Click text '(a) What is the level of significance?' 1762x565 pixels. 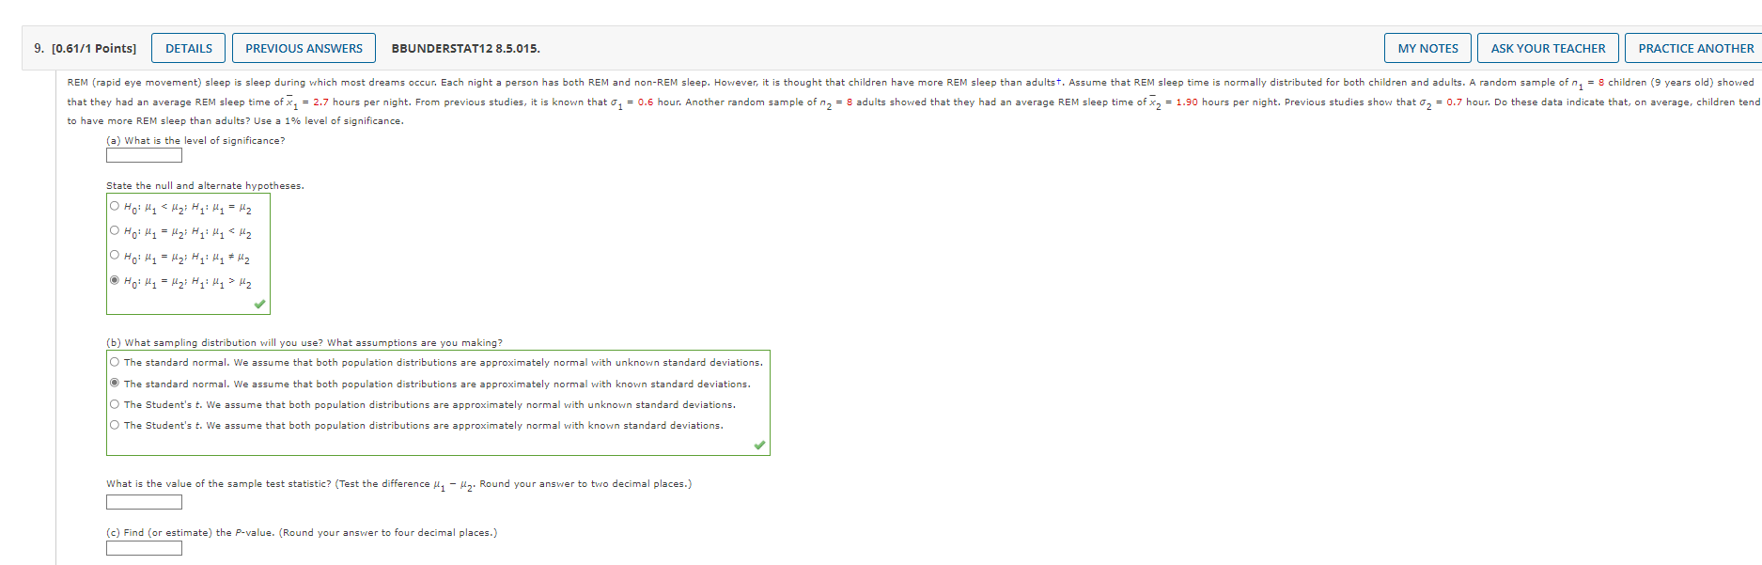click(x=195, y=141)
